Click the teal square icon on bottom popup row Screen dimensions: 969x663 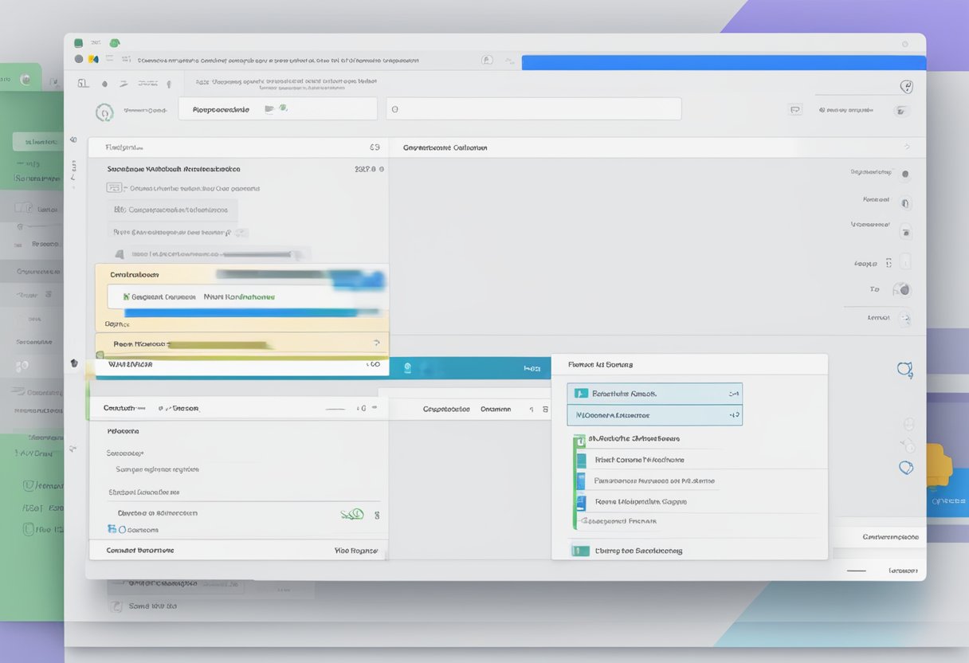click(x=581, y=550)
